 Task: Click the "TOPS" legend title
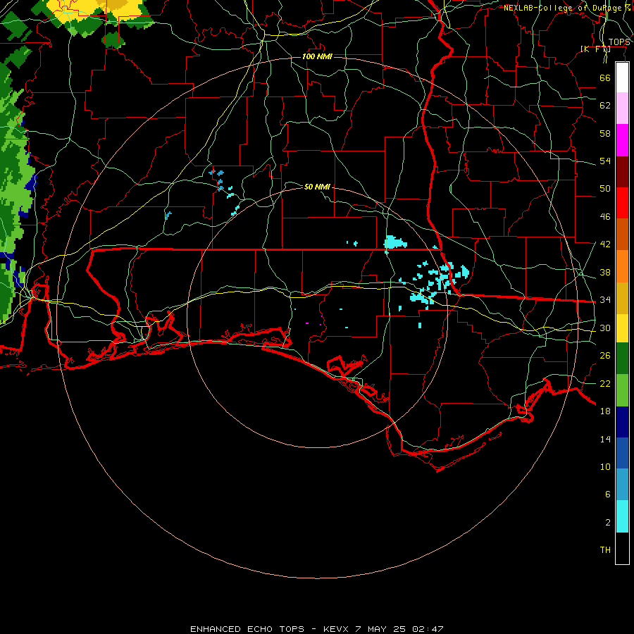(x=619, y=42)
